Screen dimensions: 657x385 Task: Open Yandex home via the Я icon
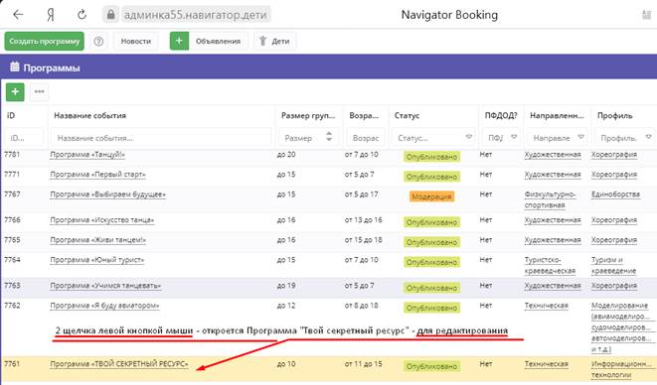click(50, 15)
